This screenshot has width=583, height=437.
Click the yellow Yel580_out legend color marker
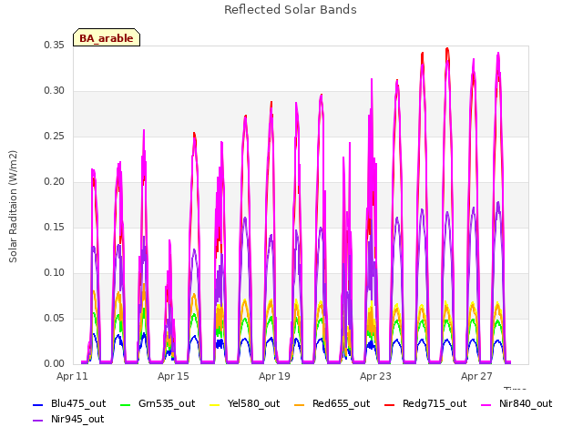[215, 404]
